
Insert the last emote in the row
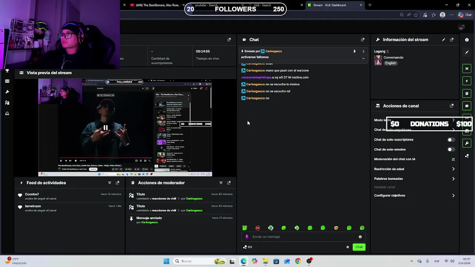pyautogui.click(x=362, y=228)
